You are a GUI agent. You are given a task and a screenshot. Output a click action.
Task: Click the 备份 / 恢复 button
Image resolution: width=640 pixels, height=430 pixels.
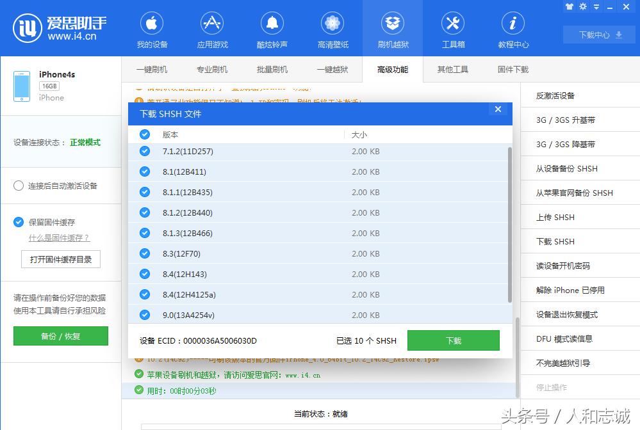coord(60,335)
